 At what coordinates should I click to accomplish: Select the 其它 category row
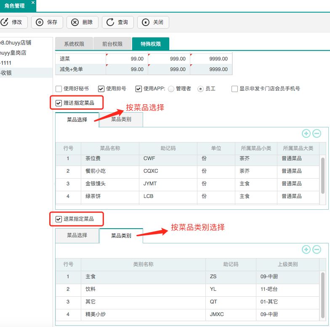click(x=188, y=303)
